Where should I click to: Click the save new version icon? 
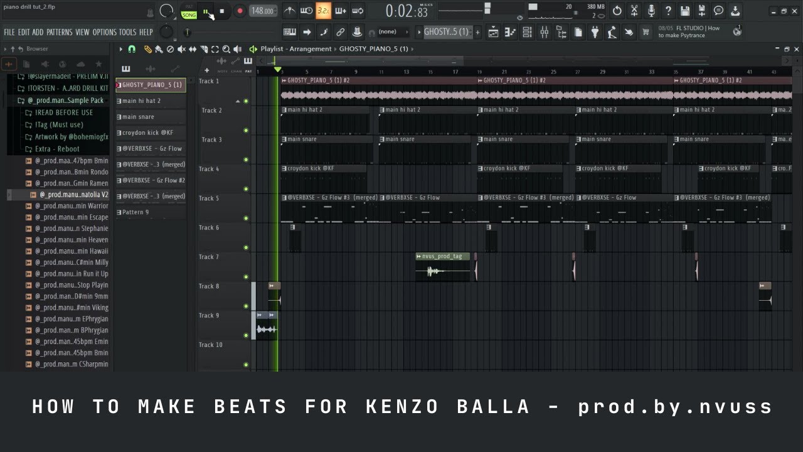click(x=702, y=11)
